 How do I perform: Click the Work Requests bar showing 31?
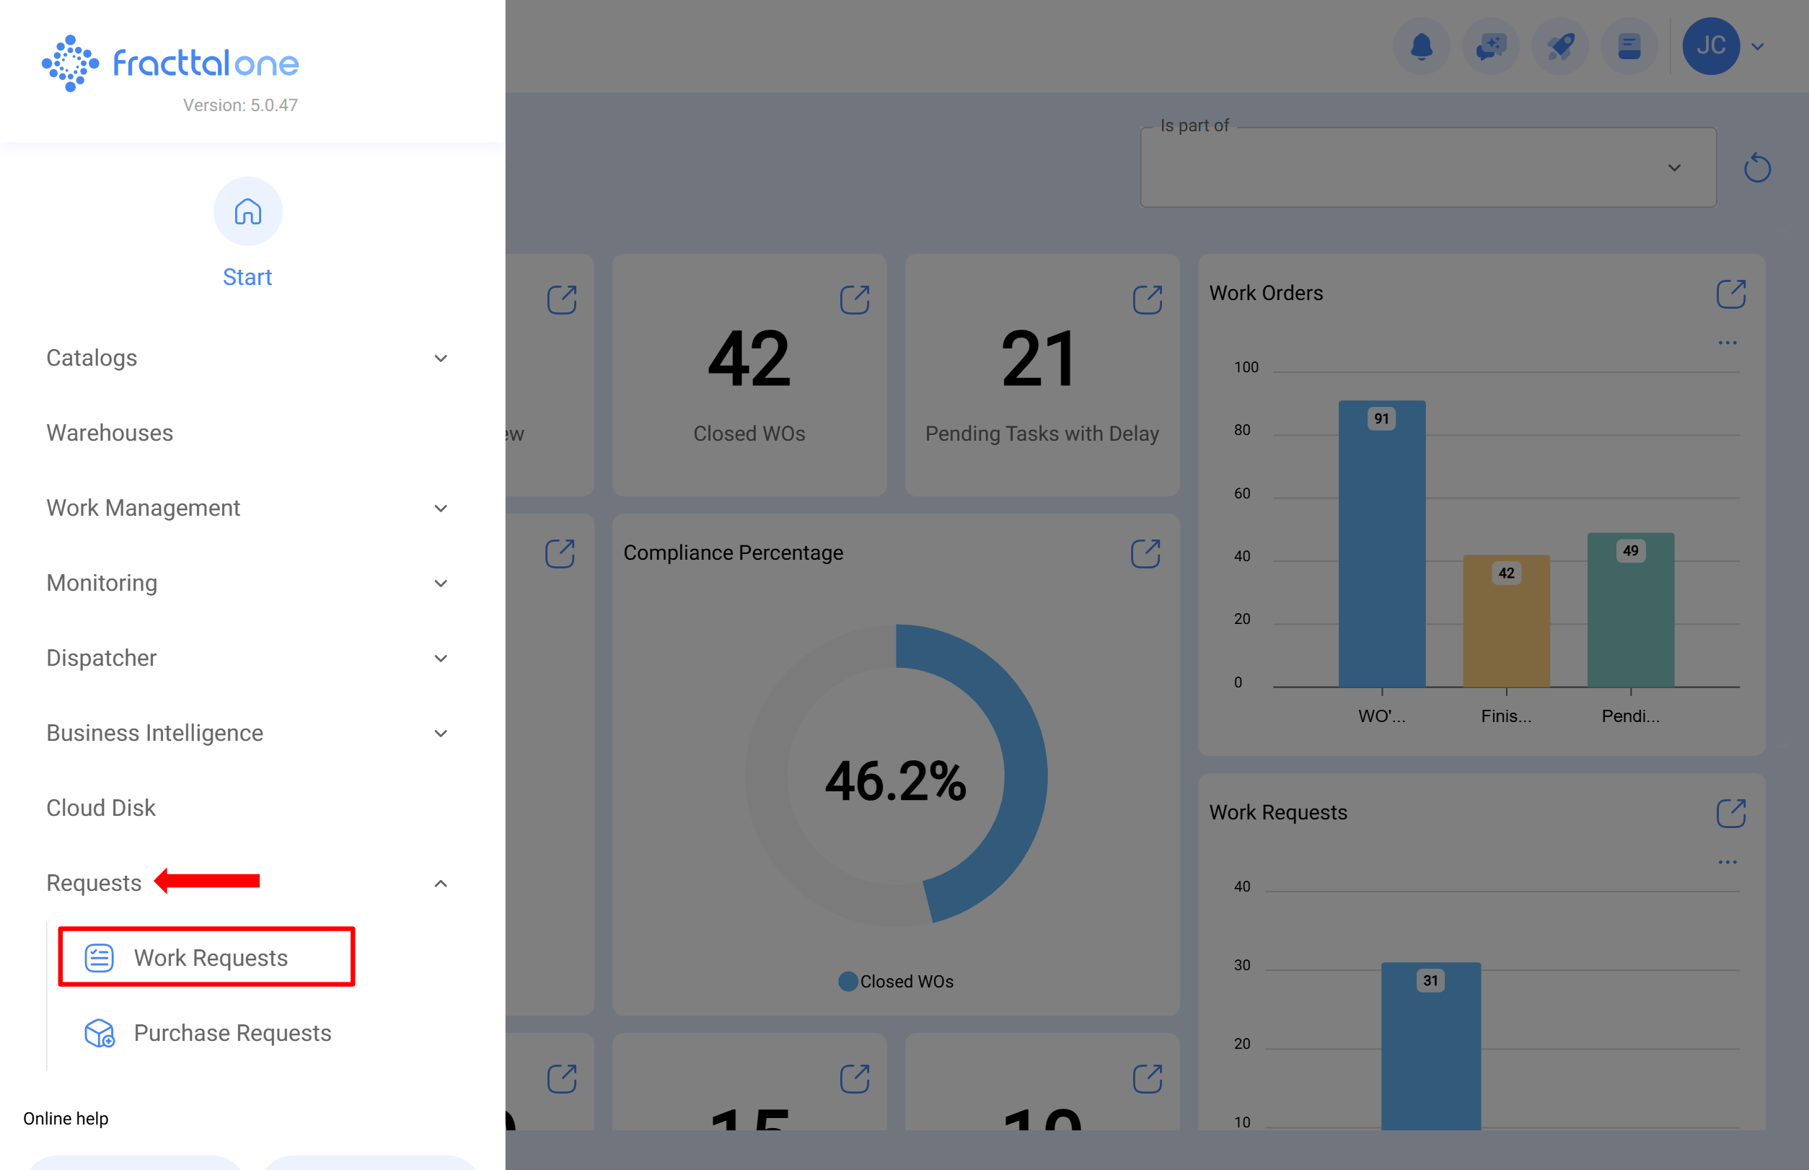pyautogui.click(x=1430, y=1046)
